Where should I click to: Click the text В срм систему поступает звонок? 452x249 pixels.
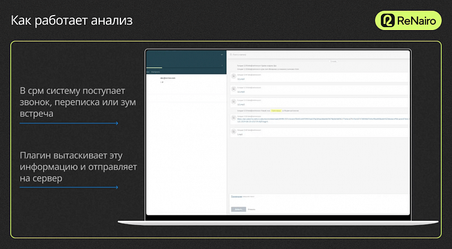(x=78, y=102)
